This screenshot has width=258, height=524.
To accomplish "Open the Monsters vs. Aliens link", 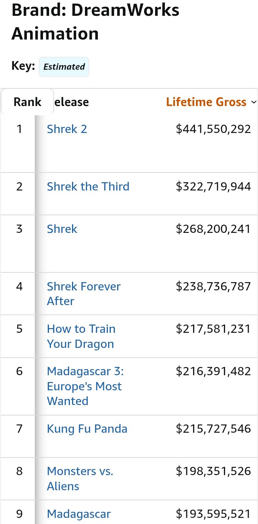I will 80,478.
